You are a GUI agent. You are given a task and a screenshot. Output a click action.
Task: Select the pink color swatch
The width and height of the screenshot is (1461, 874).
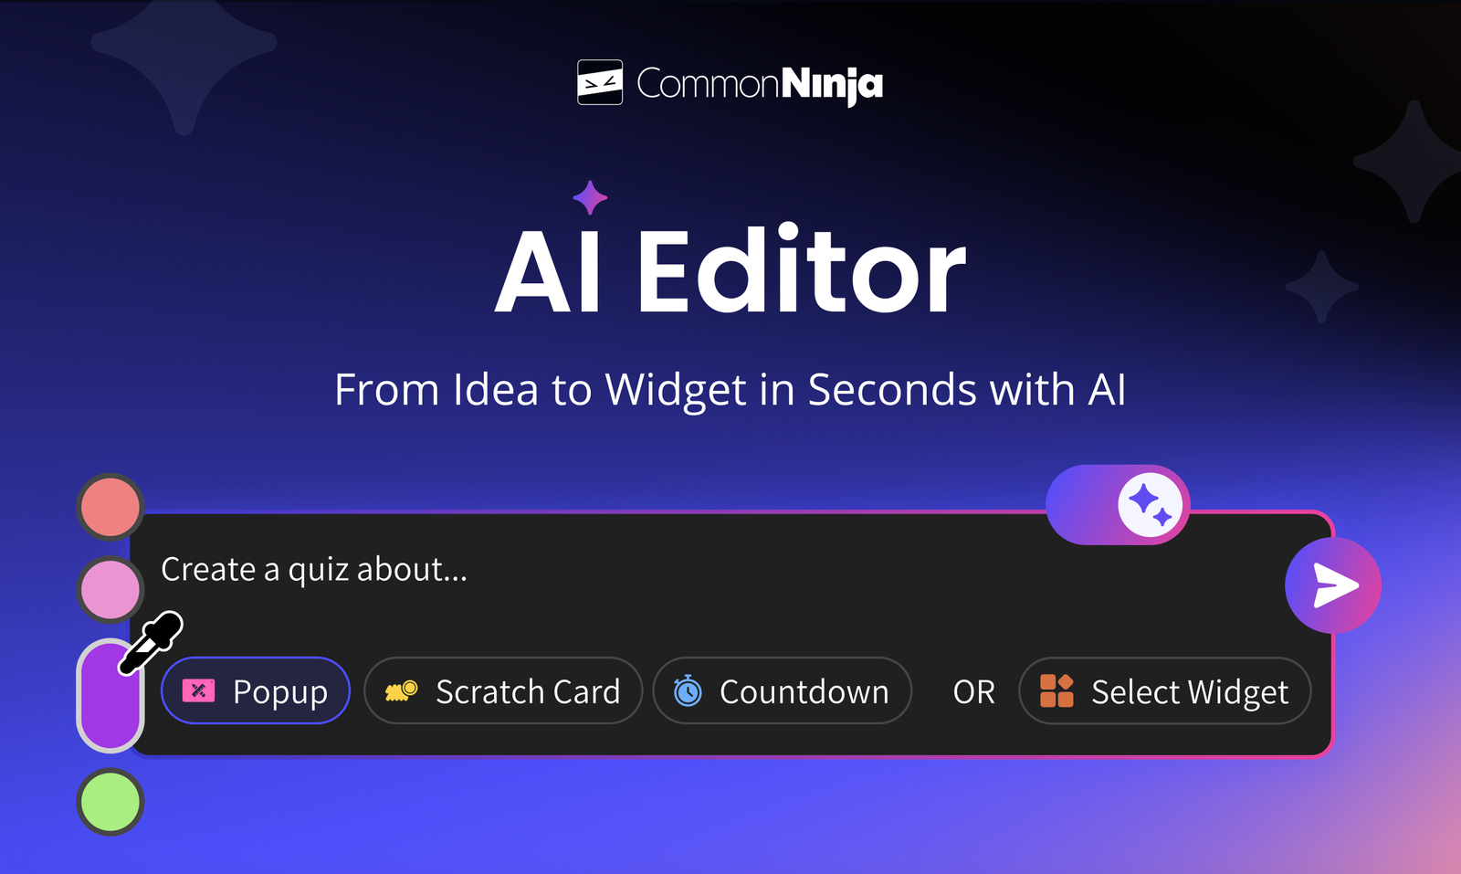click(110, 589)
